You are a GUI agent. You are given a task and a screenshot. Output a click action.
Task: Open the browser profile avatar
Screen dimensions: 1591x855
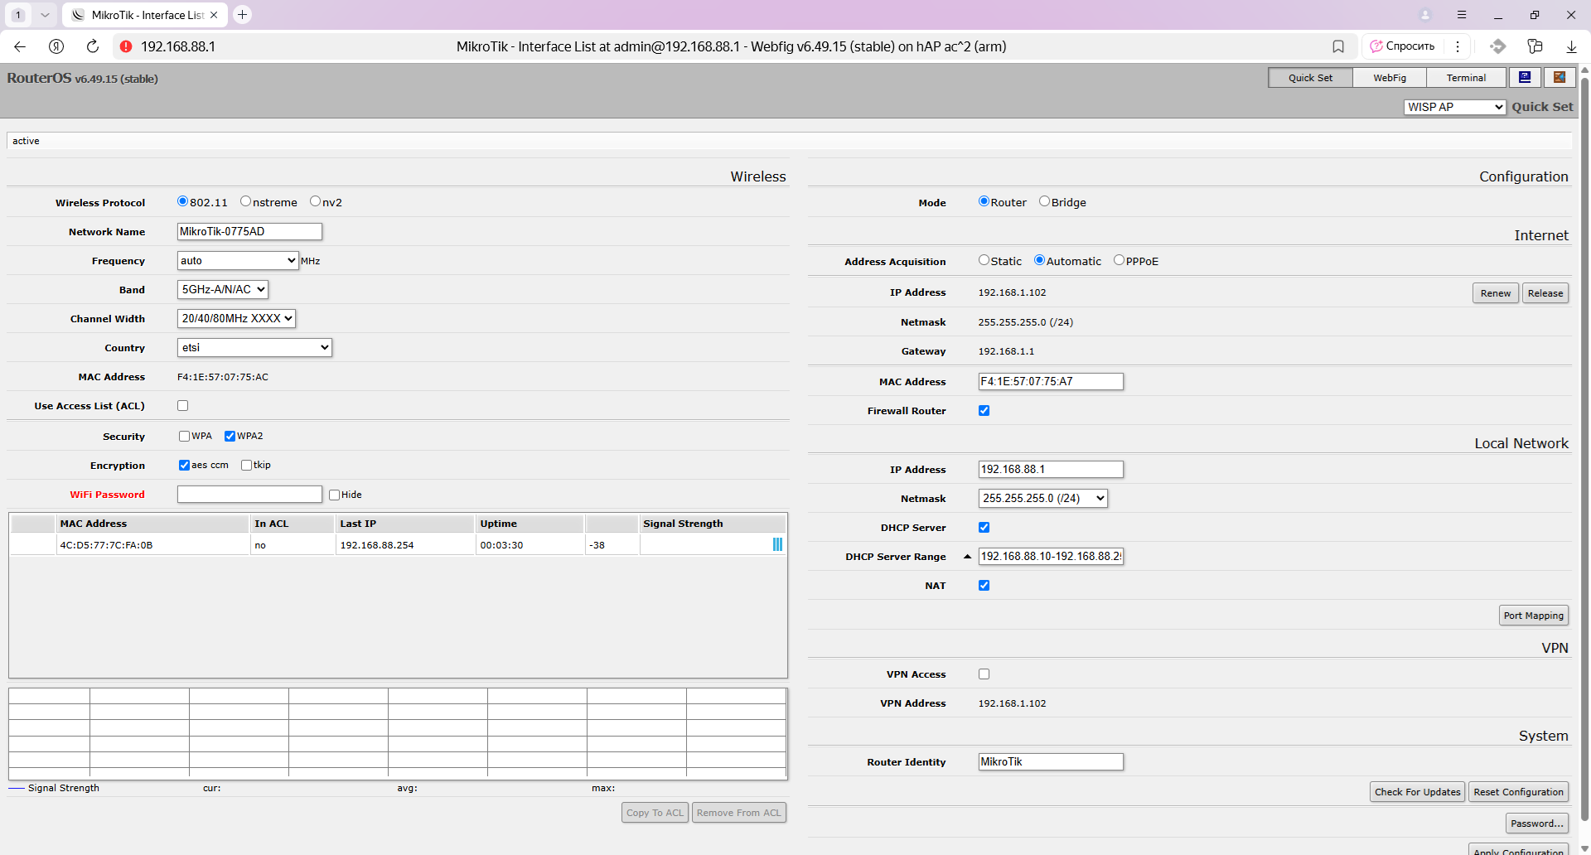(1425, 15)
